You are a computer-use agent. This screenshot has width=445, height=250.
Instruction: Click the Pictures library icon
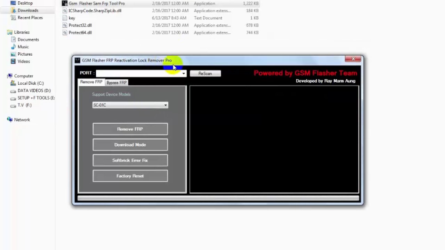(13, 54)
